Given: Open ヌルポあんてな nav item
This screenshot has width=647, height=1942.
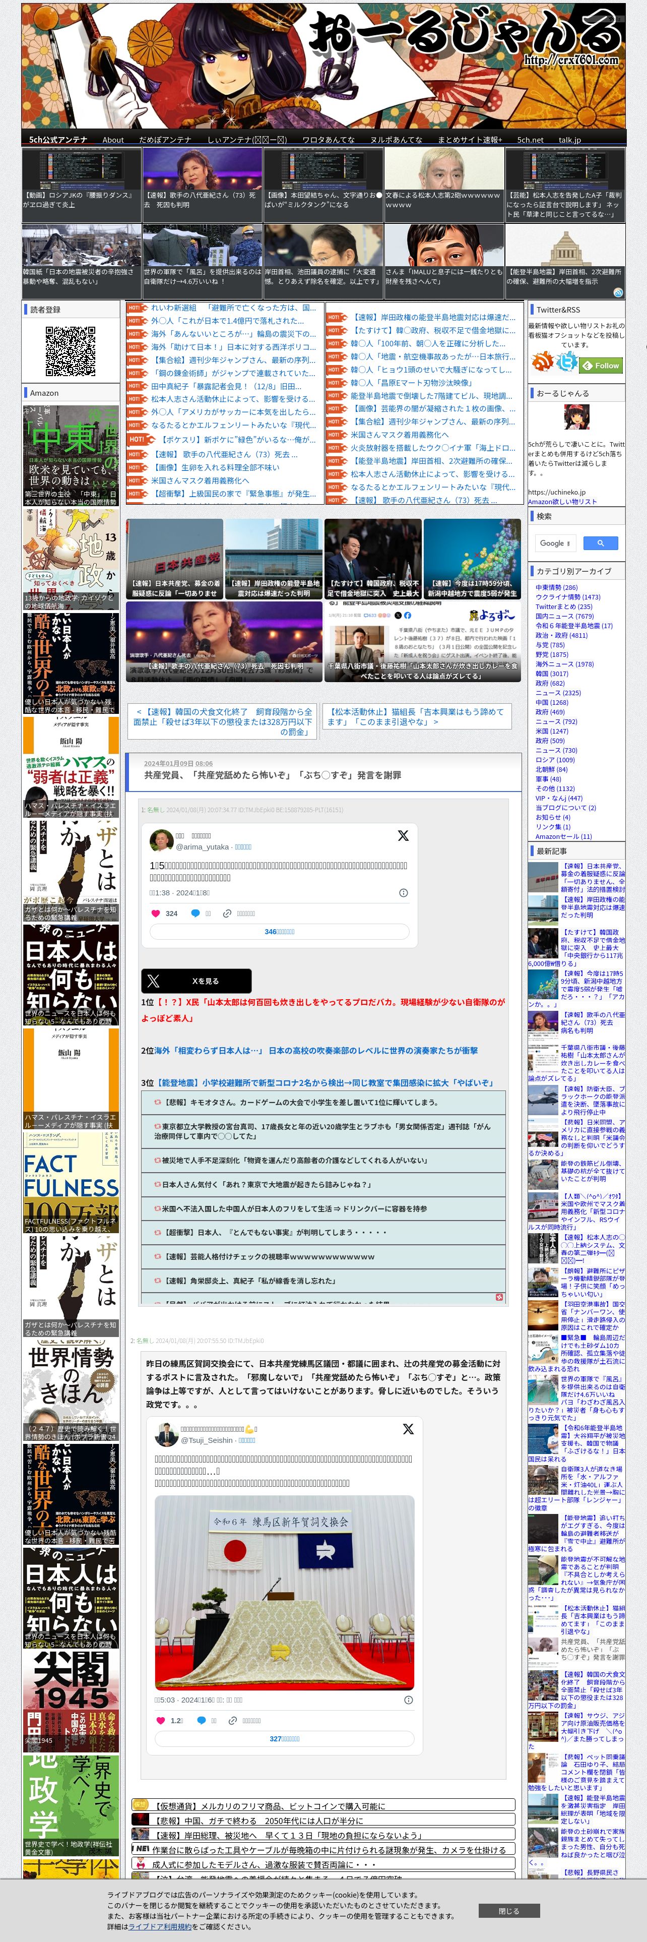Looking at the screenshot, I should point(396,140).
